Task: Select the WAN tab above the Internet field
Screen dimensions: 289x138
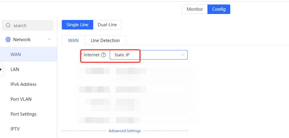Action: [x=73, y=41]
